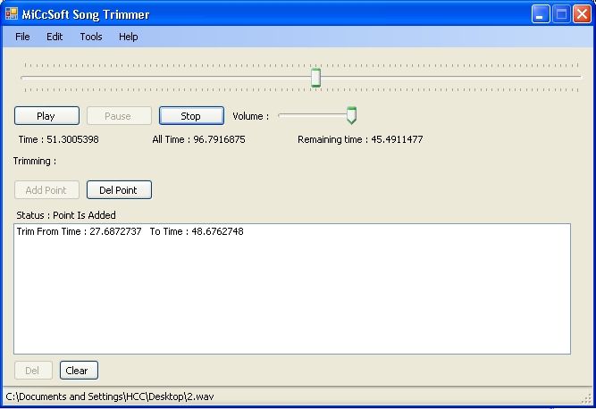The image size is (596, 409).
Task: Remove the trim point with Del Point
Action: pyautogui.click(x=119, y=190)
